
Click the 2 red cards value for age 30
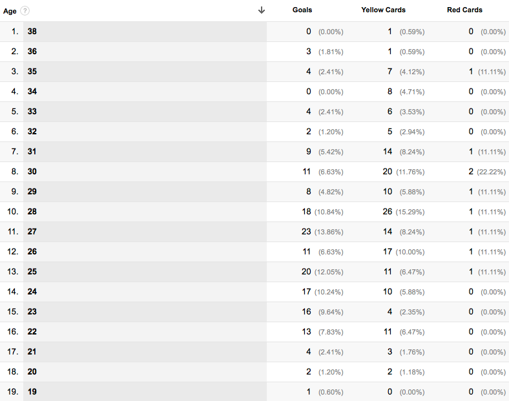(x=471, y=172)
